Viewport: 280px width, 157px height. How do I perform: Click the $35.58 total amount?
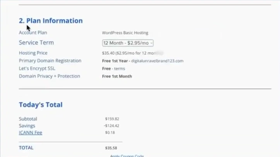111,148
